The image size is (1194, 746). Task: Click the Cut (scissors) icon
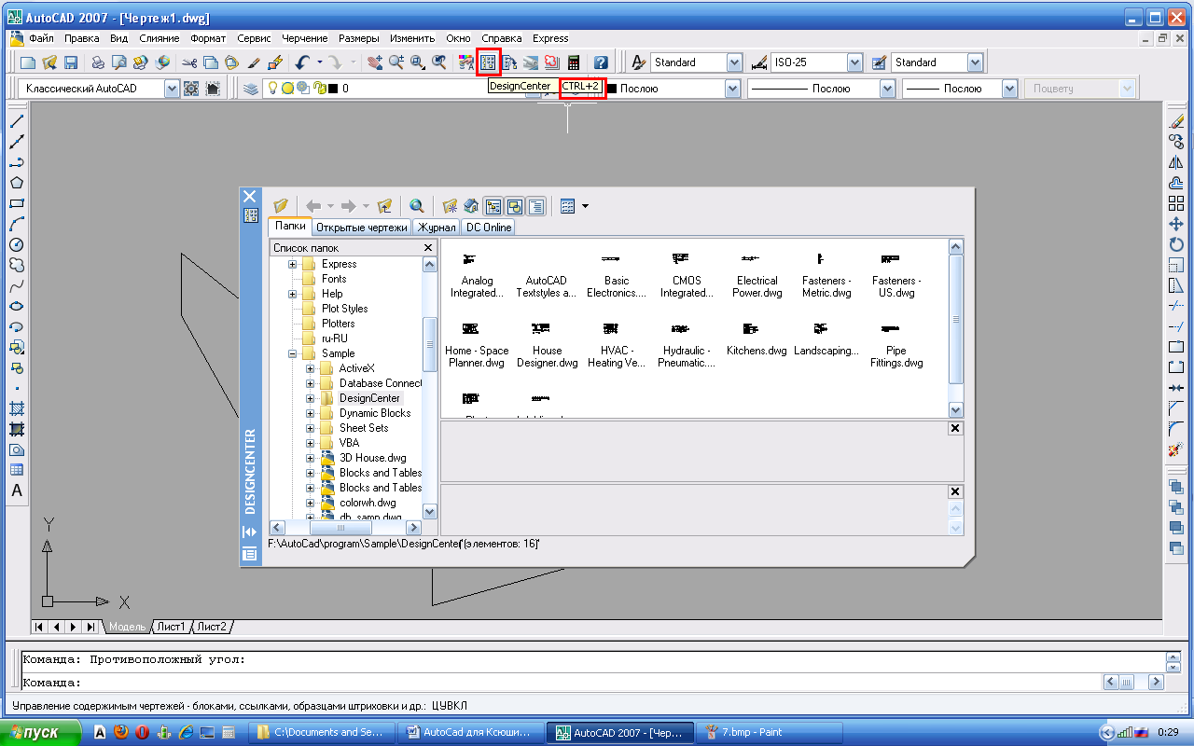click(x=189, y=62)
